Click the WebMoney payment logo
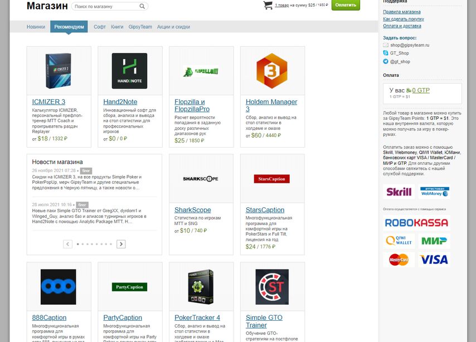Screen dimensions: 476x342 (434, 192)
